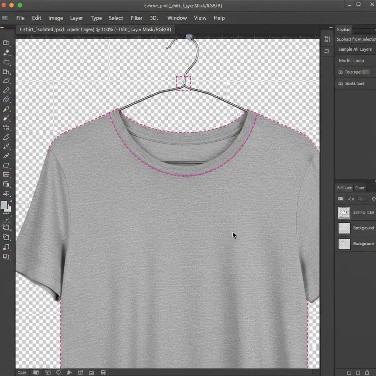
Task: Select the Rectangle shape tool in the toolbar
Action: click(6, 166)
